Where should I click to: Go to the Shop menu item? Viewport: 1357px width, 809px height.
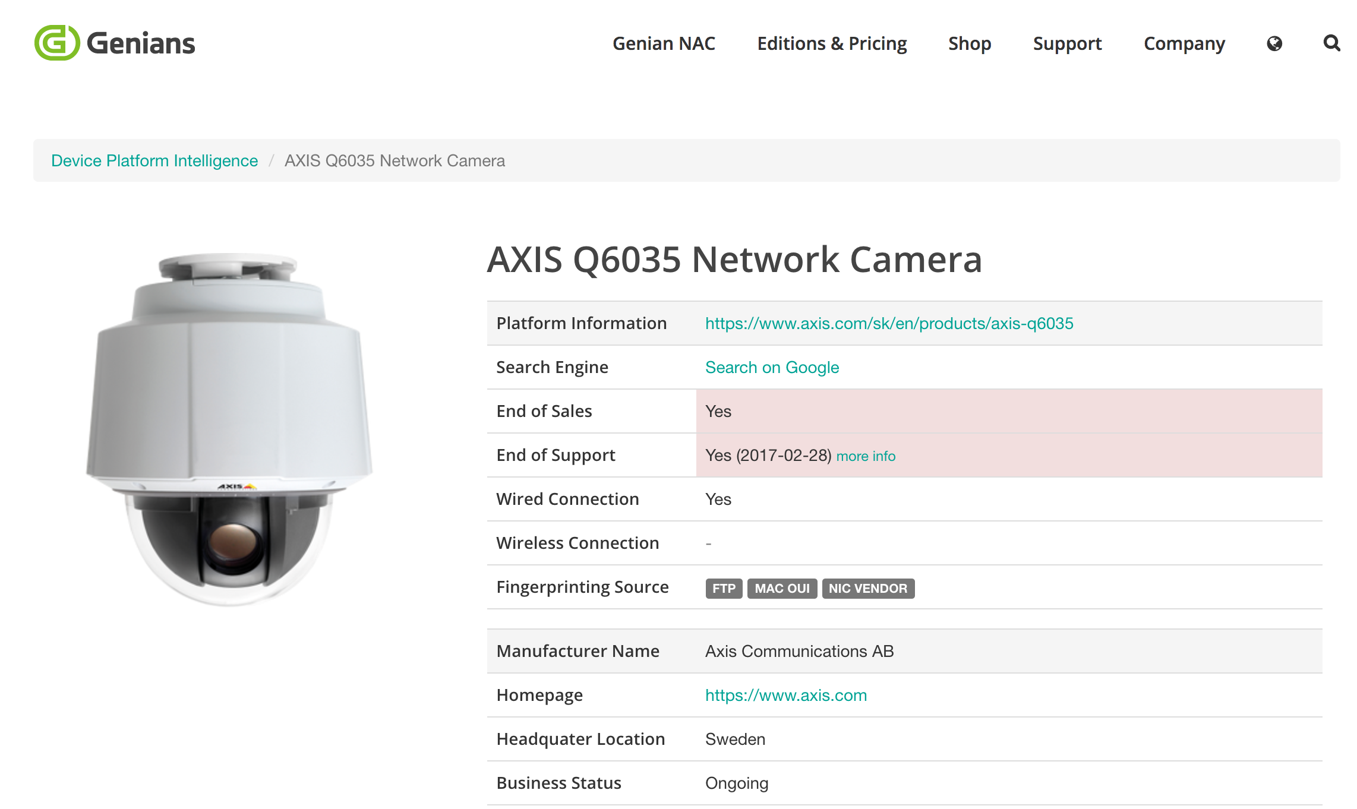[970, 43]
